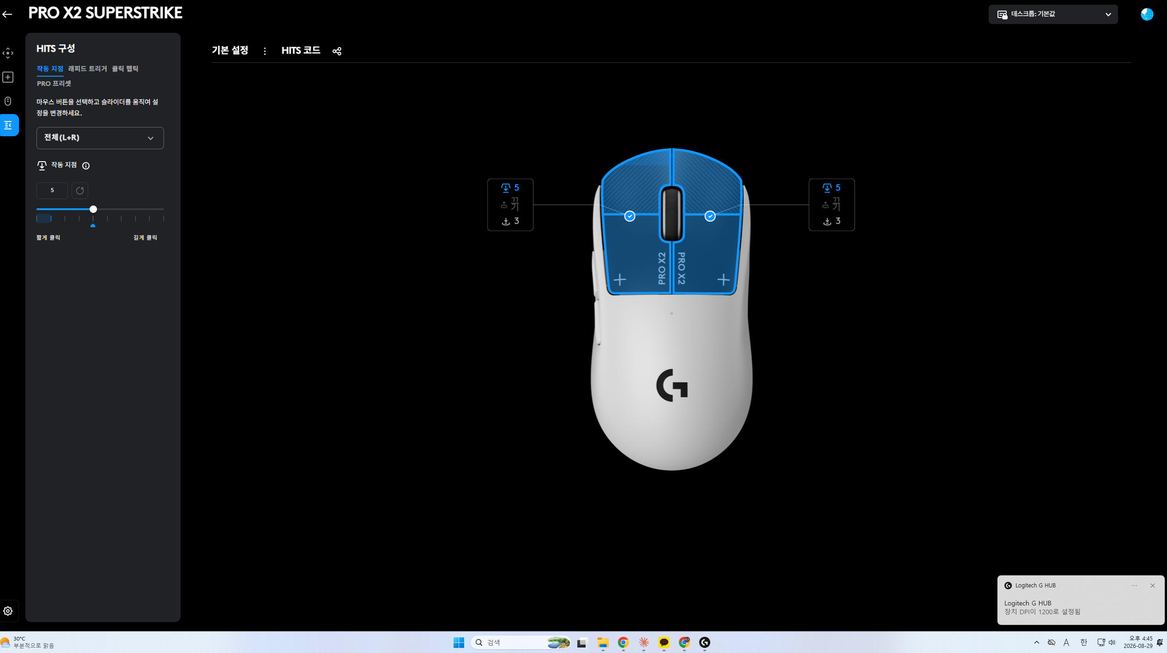
Task: Reset actuation point with the circular arrow button
Action: point(80,191)
